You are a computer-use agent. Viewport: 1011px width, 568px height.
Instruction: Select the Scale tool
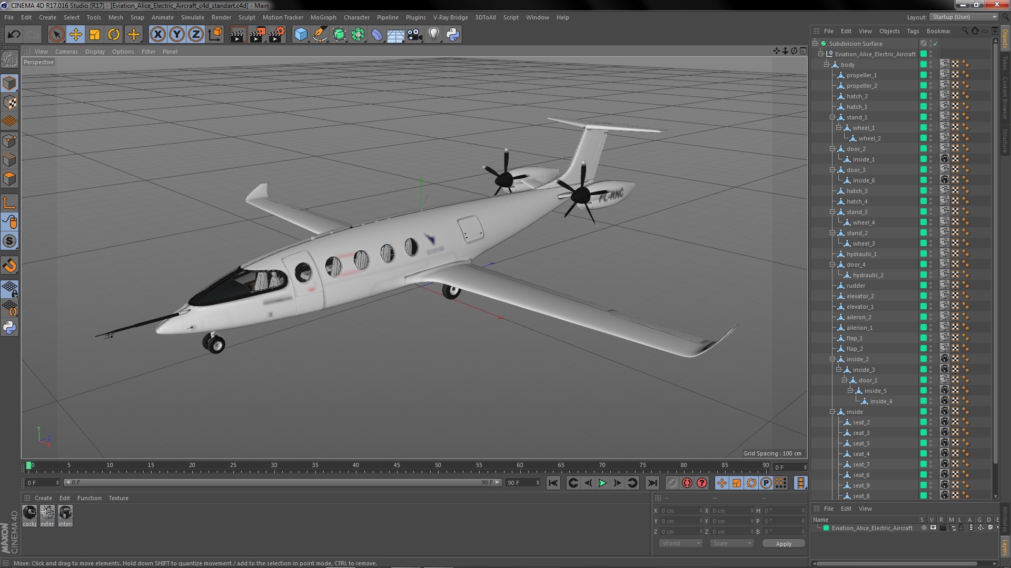[x=95, y=35]
